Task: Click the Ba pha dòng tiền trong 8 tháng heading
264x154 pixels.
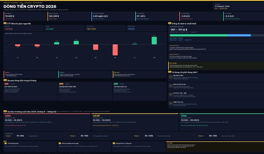Action: (x=22, y=80)
